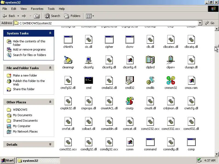This screenshot has width=219, height=164.
Task: Click the Address bar path field
Action: pos(106,23)
